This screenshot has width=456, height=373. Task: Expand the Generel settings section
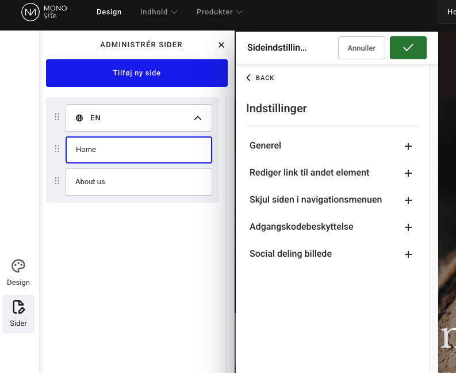click(x=408, y=146)
